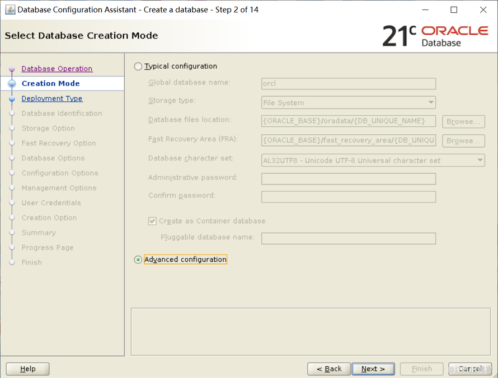The image size is (498, 378).
Task: Toggle Create as Container database checkbox
Action: pos(152,221)
